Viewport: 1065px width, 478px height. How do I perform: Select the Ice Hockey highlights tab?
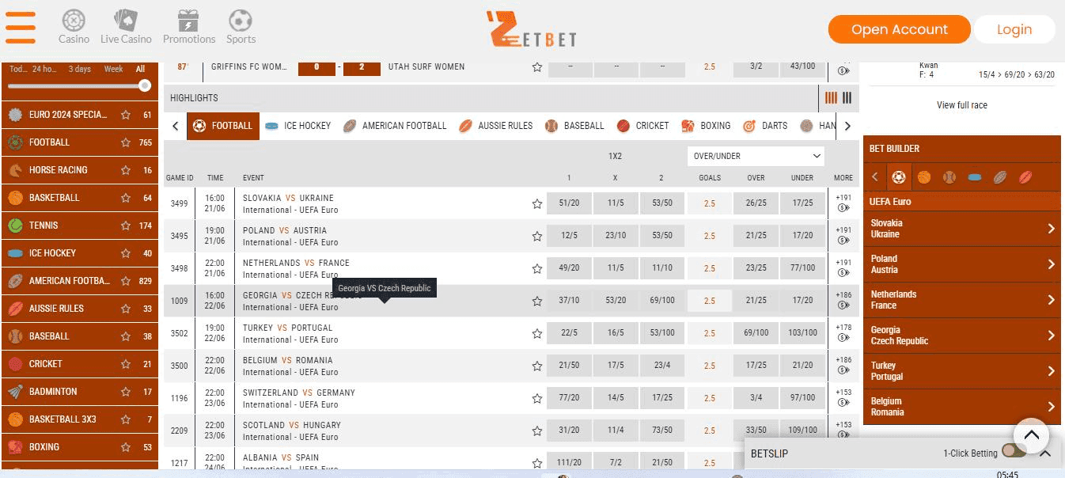[298, 126]
